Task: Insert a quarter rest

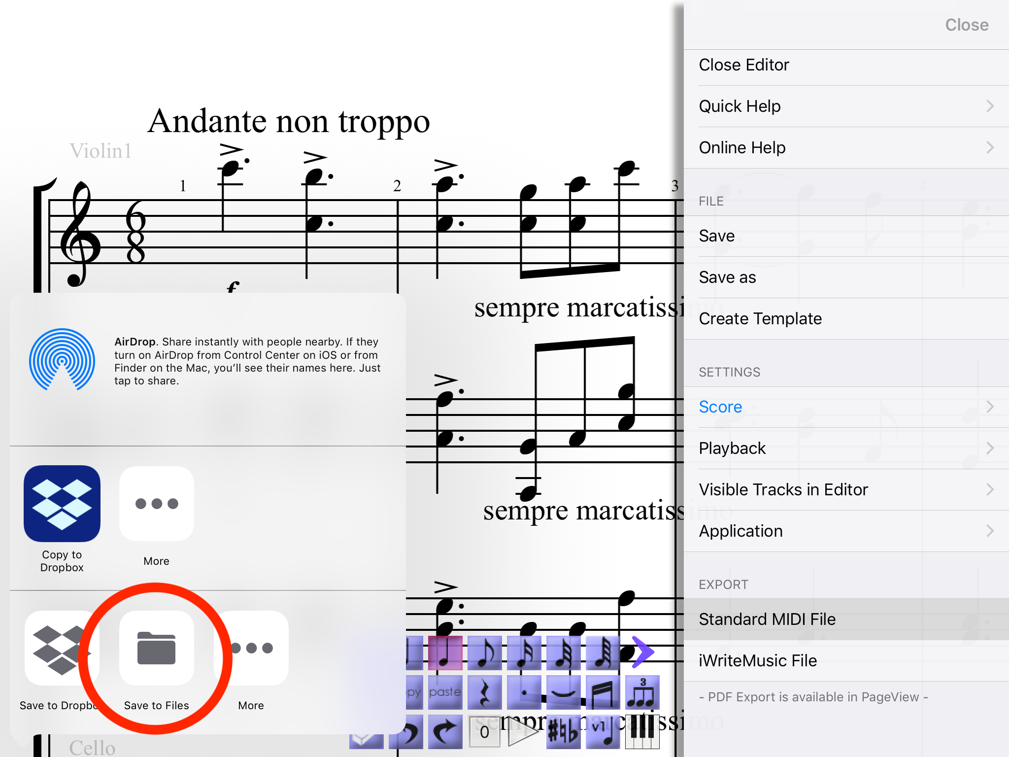Action: click(x=485, y=692)
